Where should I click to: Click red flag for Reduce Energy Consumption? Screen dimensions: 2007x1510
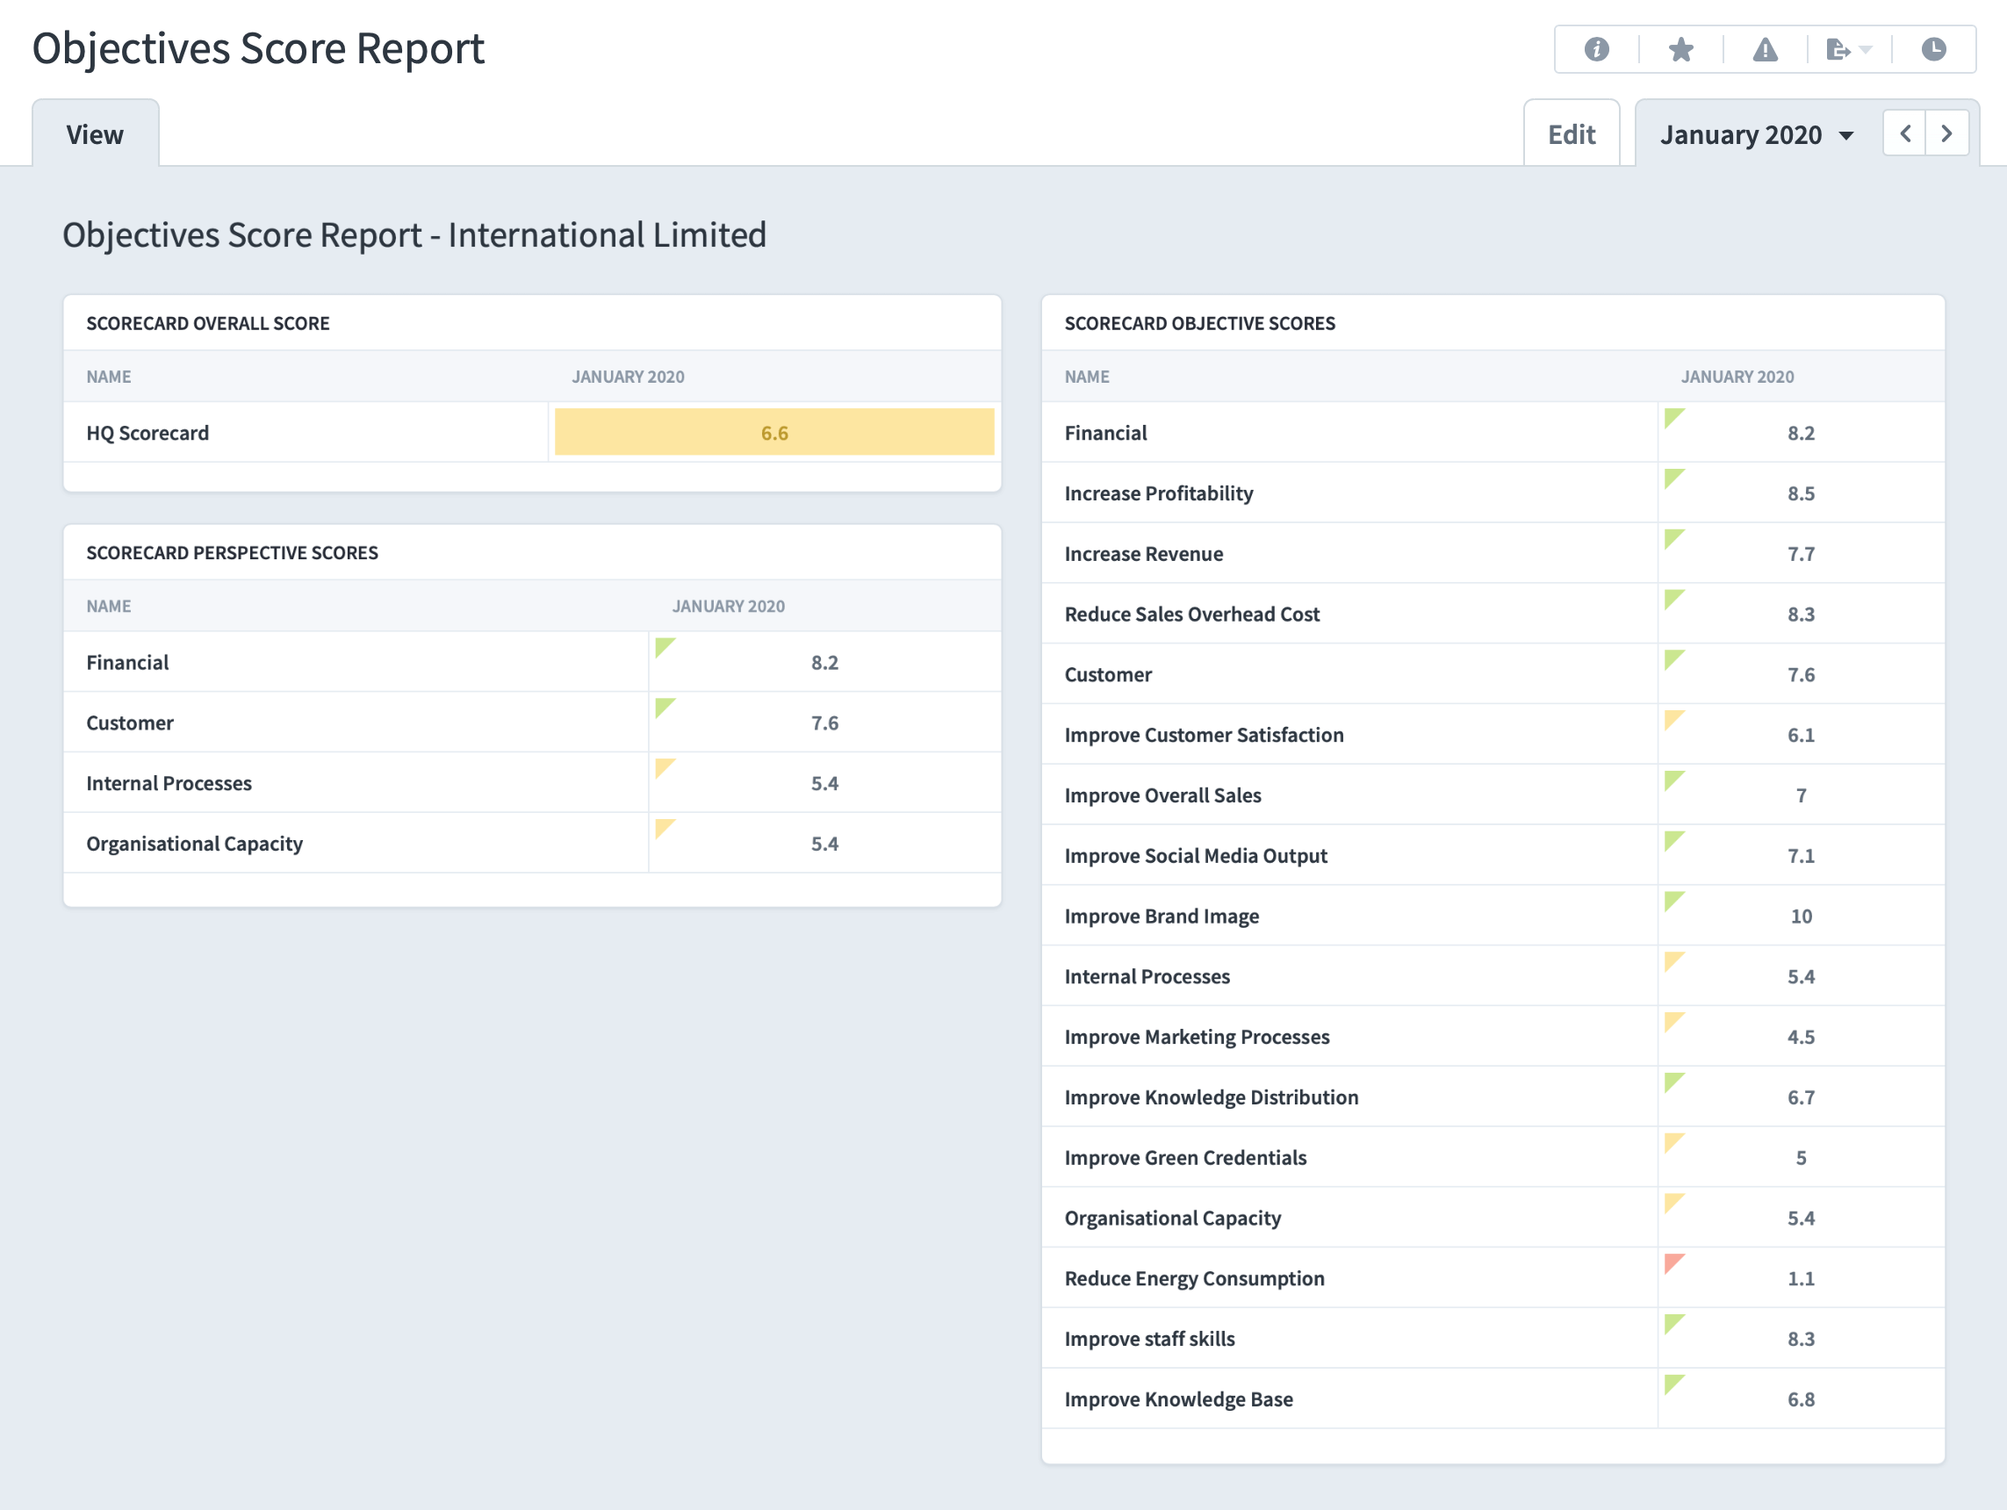(x=1674, y=1263)
